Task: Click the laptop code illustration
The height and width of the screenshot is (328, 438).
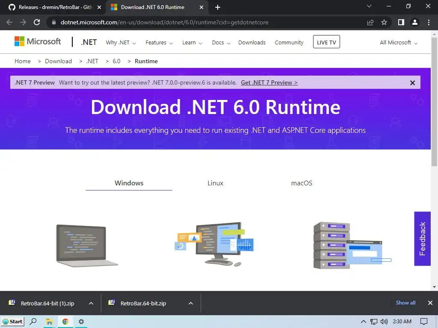Action: pos(87,246)
